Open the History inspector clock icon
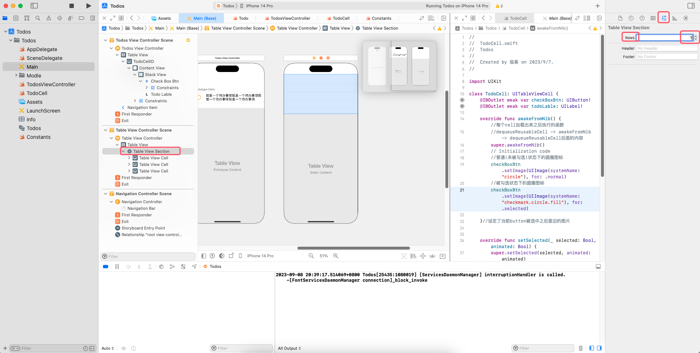Image resolution: width=700 pixels, height=353 pixels. 631,18
